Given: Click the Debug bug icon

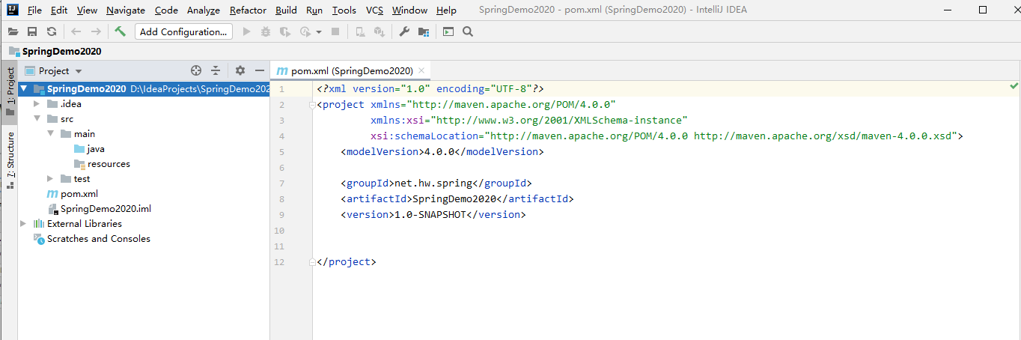Looking at the screenshot, I should (x=266, y=31).
